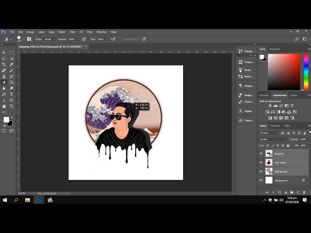Select the Ellipse shape tool
This screenshot has width=311, height=233.
(11, 100)
